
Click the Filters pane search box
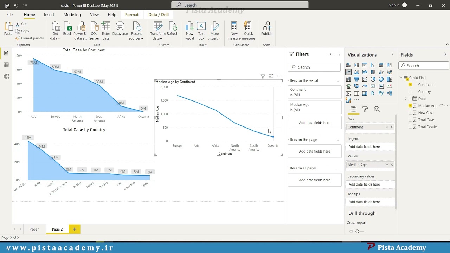click(x=314, y=67)
